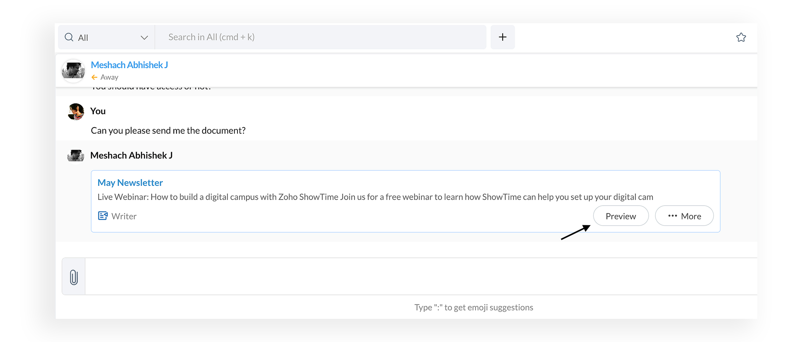
Task: Click the orange Away status arrow
Action: pos(94,77)
